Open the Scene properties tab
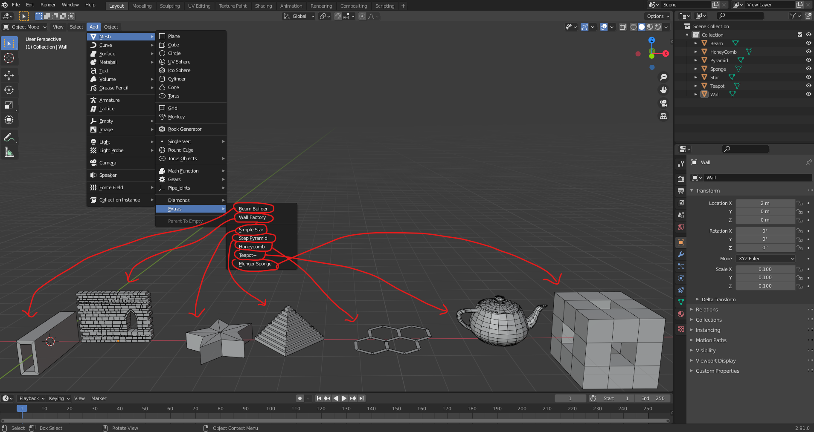 pos(681,215)
